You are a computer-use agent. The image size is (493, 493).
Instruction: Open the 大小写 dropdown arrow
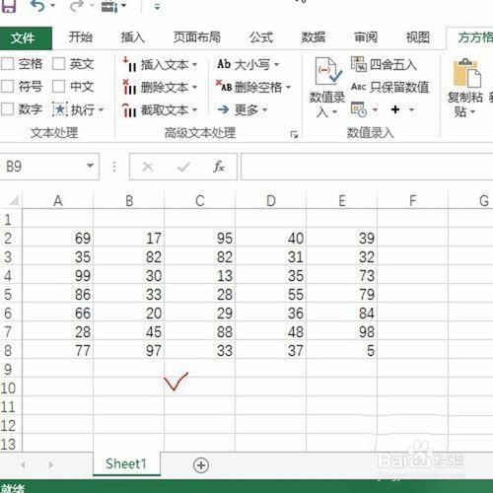click(x=276, y=64)
